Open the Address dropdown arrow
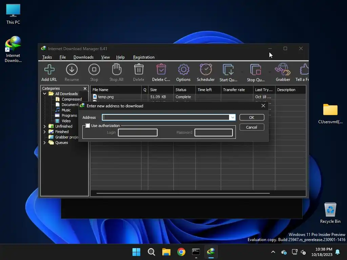 tap(232, 117)
